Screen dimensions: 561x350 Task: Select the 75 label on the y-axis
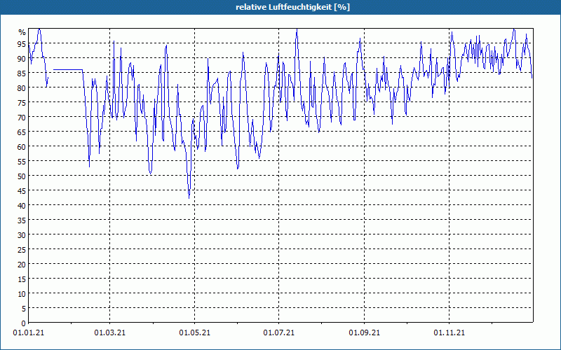pos(21,102)
